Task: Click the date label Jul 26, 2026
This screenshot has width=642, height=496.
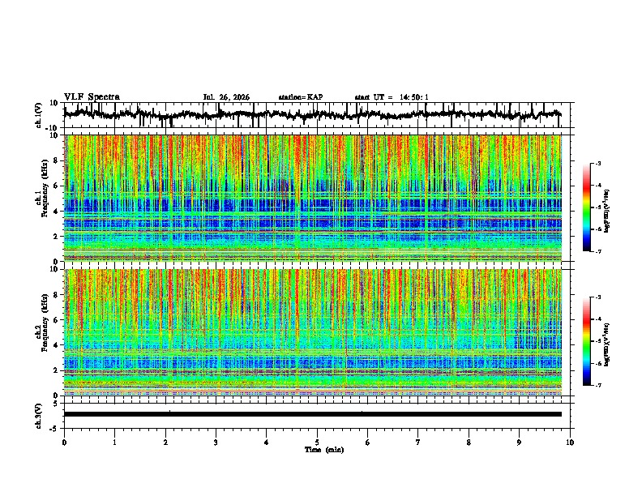Action: (x=226, y=97)
